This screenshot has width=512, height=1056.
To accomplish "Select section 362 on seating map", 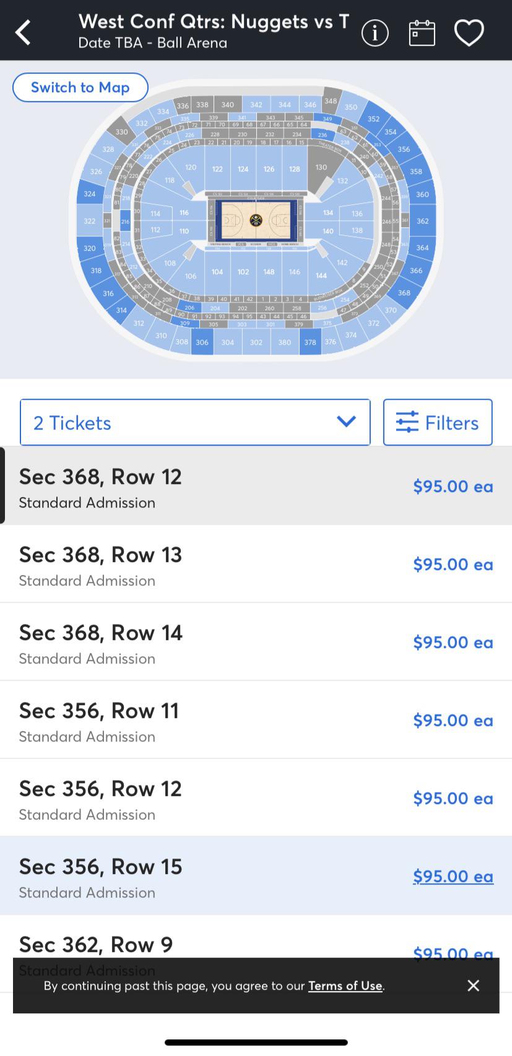I will click(423, 221).
